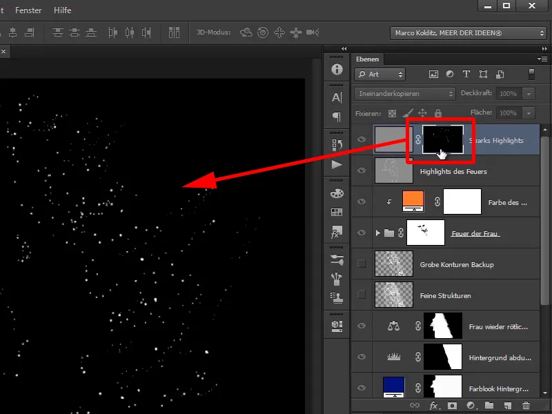Click auto-align layers icon in options bar

click(x=174, y=32)
